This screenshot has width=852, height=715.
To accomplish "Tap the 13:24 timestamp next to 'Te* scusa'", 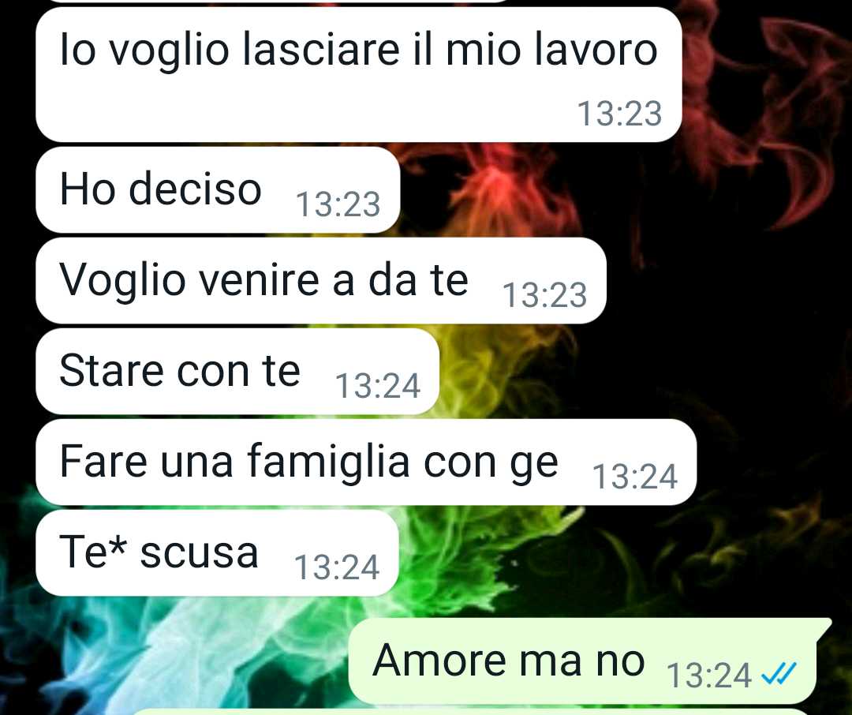I will pyautogui.click(x=336, y=567).
